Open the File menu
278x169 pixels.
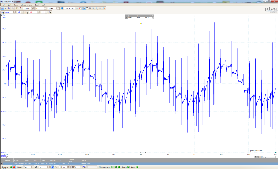click(4, 5)
